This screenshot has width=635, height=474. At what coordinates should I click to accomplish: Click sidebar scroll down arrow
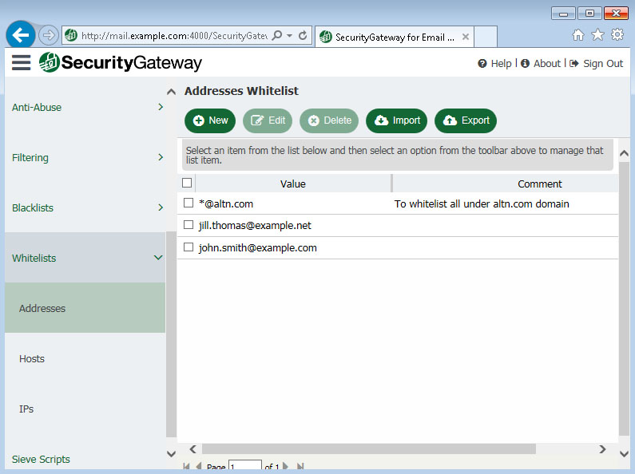[171, 454]
